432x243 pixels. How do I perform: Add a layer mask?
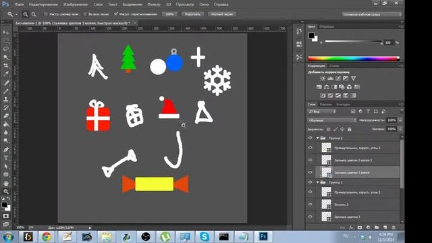(360, 227)
